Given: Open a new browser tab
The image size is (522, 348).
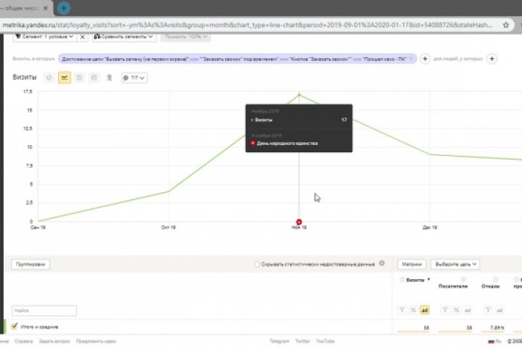Looking at the screenshot, I should pos(64,8).
